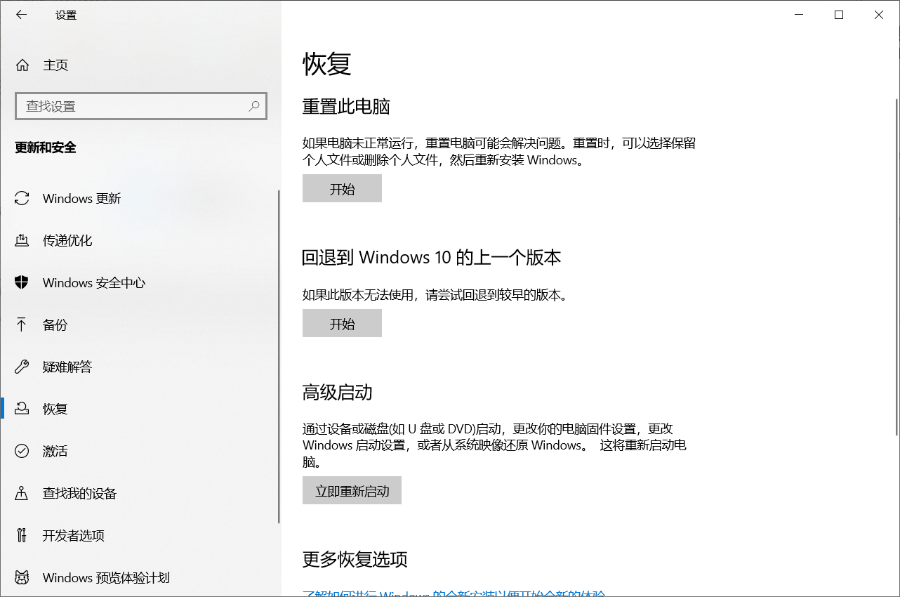
Task: Open 开发者选项 page
Action: 139,536
